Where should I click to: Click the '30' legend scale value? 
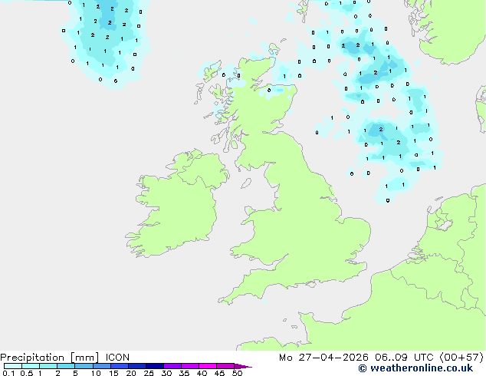click(x=166, y=373)
